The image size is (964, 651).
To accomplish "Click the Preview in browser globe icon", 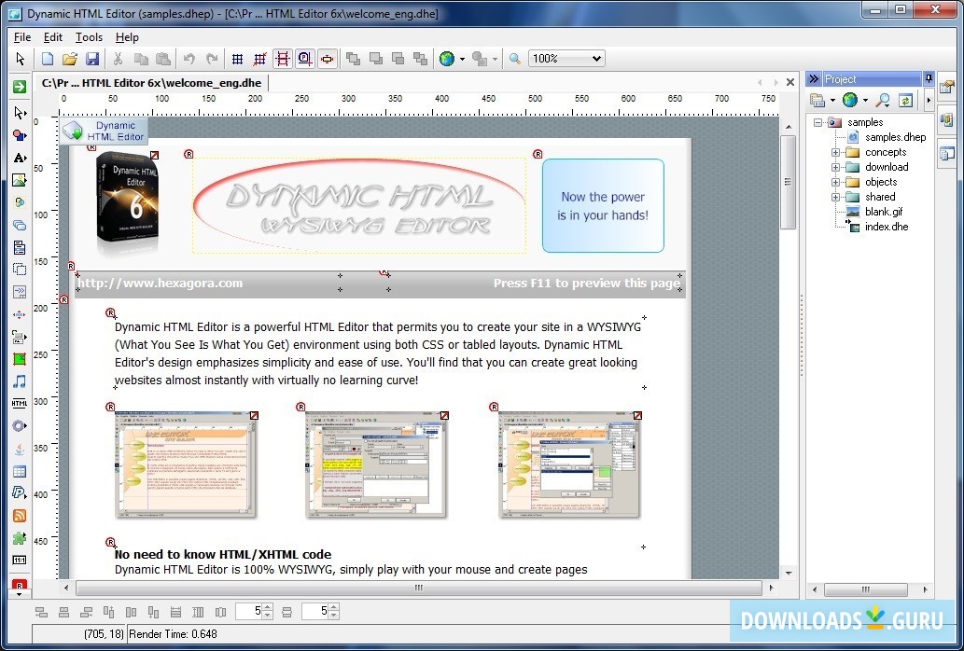I will (x=447, y=59).
